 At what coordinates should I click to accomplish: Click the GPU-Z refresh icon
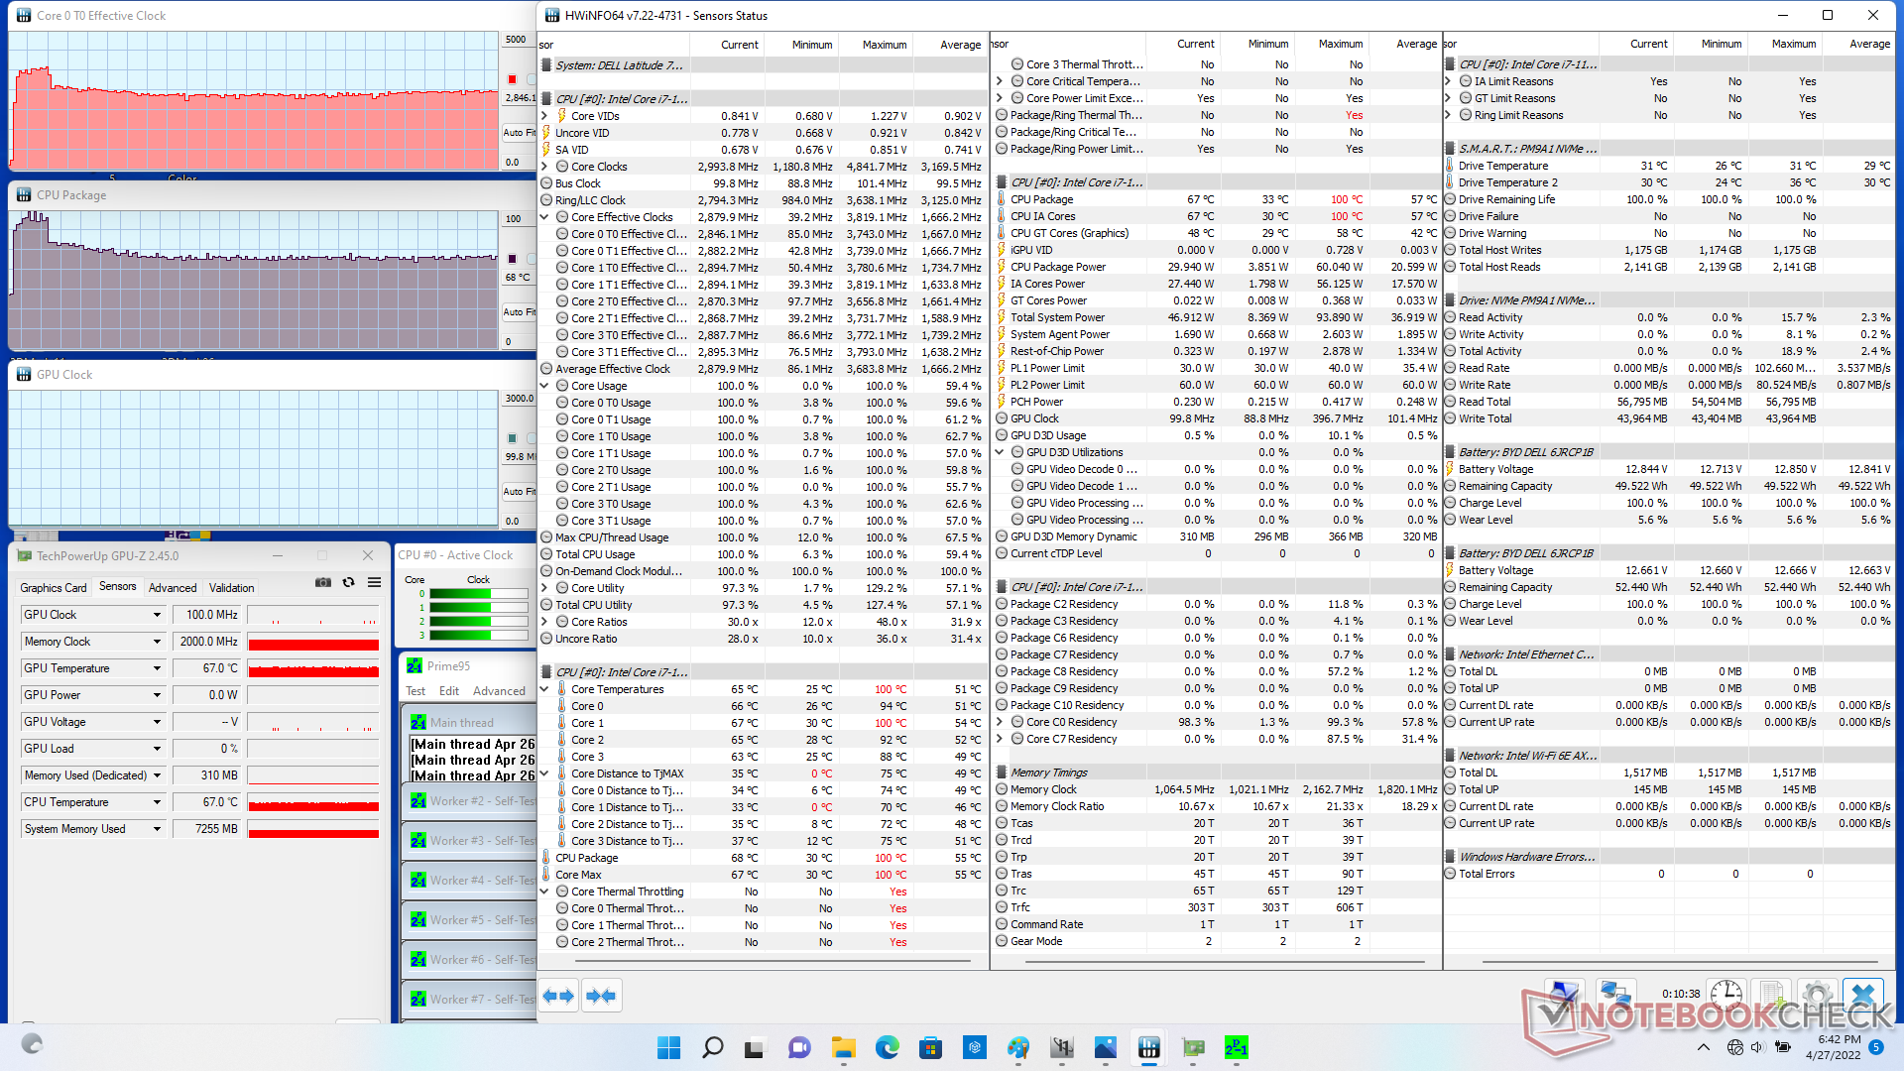[348, 583]
